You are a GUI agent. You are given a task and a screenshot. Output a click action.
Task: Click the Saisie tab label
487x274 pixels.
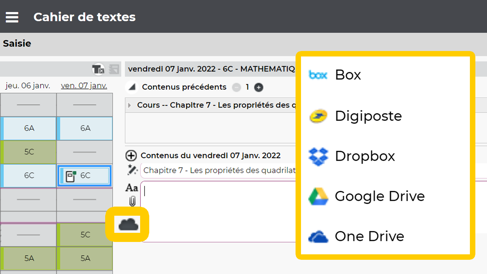[x=17, y=43]
